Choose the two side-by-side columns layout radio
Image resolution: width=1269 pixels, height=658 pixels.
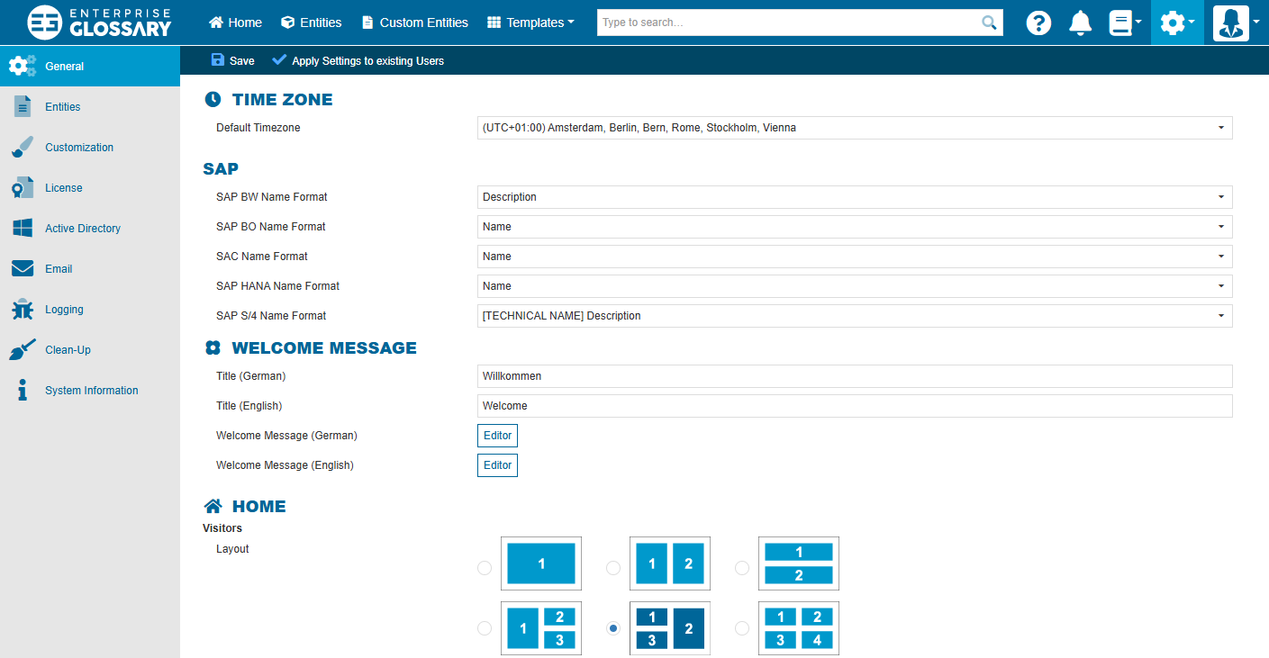[x=613, y=568]
